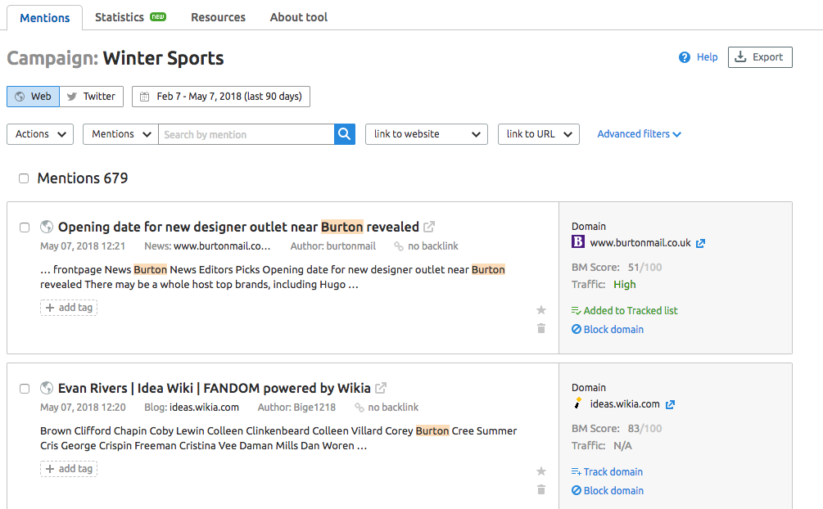This screenshot has width=823, height=509.
Task: Star the Evan Rivers mention
Action: [x=541, y=471]
